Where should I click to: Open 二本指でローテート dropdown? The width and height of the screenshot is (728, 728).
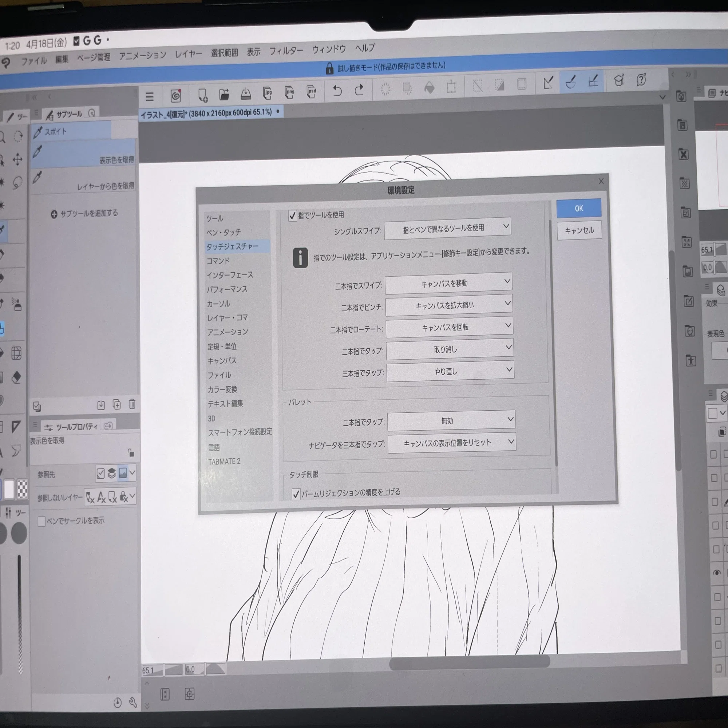pyautogui.click(x=449, y=327)
